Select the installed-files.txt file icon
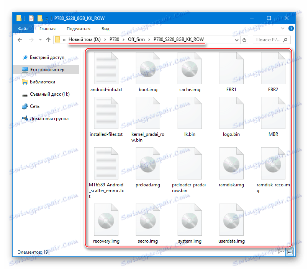The width and height of the screenshot is (308, 269). (106, 113)
